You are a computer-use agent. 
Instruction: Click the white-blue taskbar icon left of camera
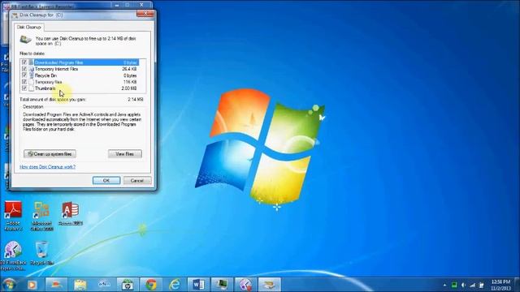(x=103, y=285)
